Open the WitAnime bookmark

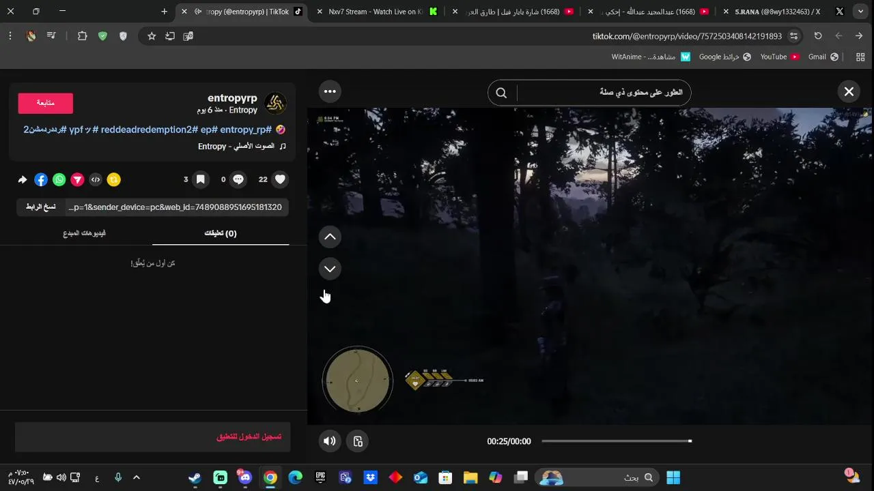651,57
